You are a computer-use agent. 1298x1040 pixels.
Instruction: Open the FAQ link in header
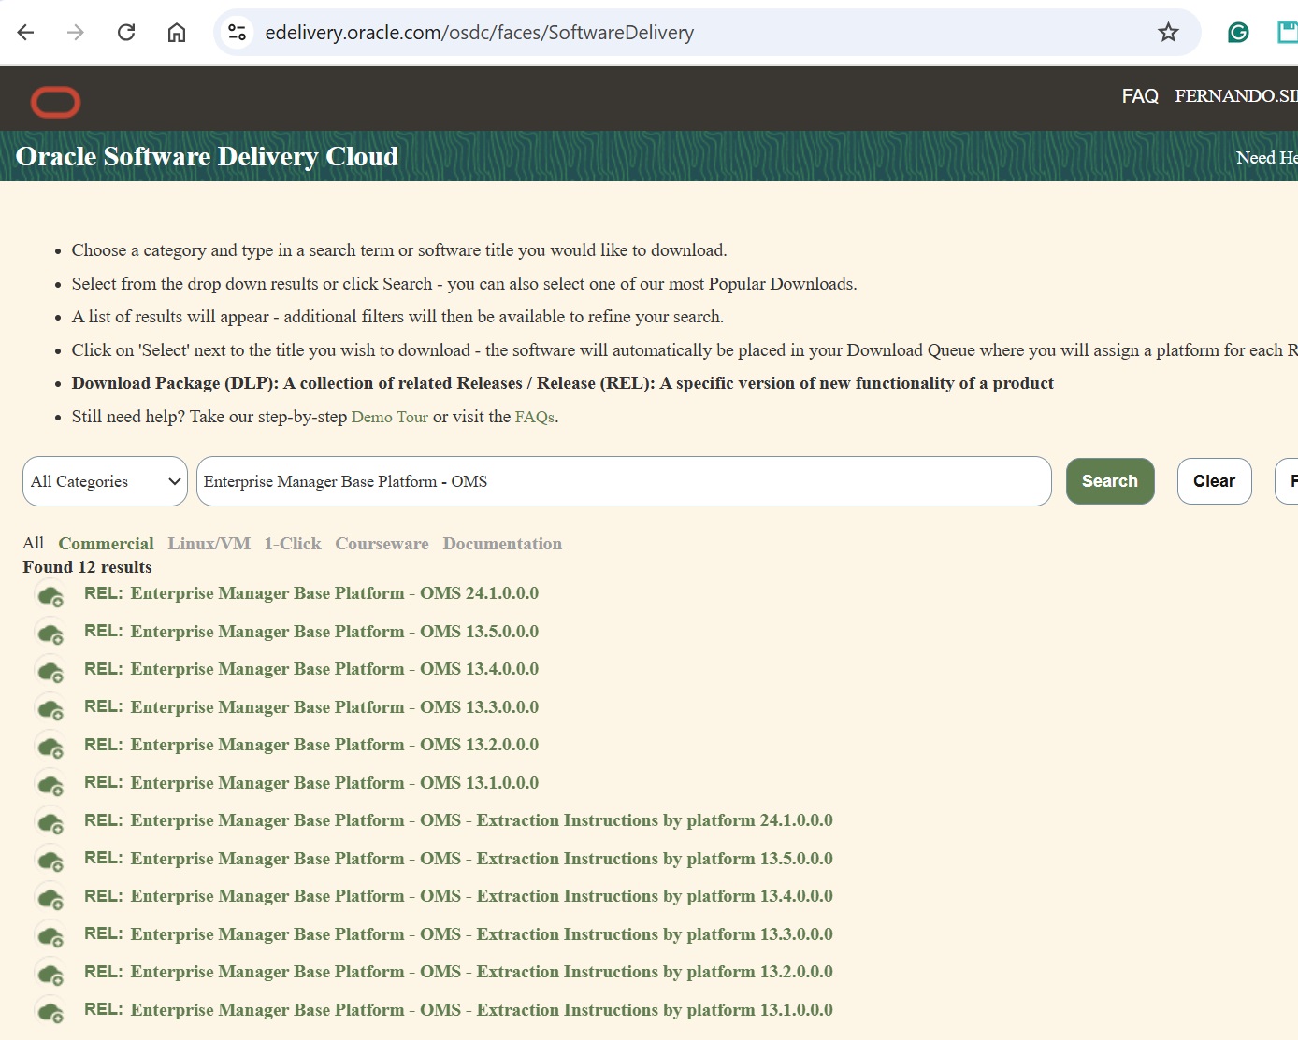[1140, 96]
